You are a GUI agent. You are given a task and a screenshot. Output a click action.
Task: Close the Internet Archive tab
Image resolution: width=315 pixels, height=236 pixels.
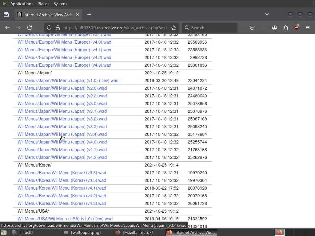pyautogui.click(x=78, y=15)
